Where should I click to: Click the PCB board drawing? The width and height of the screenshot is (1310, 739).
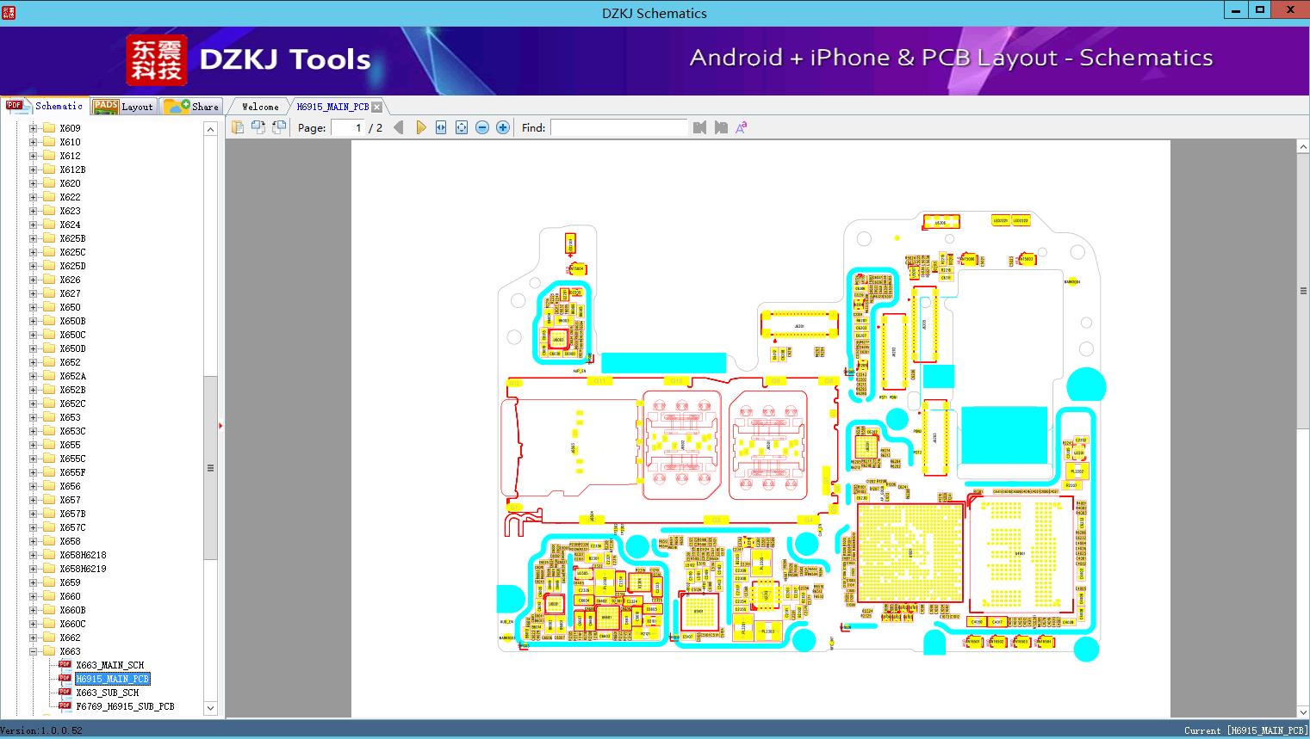point(801,437)
